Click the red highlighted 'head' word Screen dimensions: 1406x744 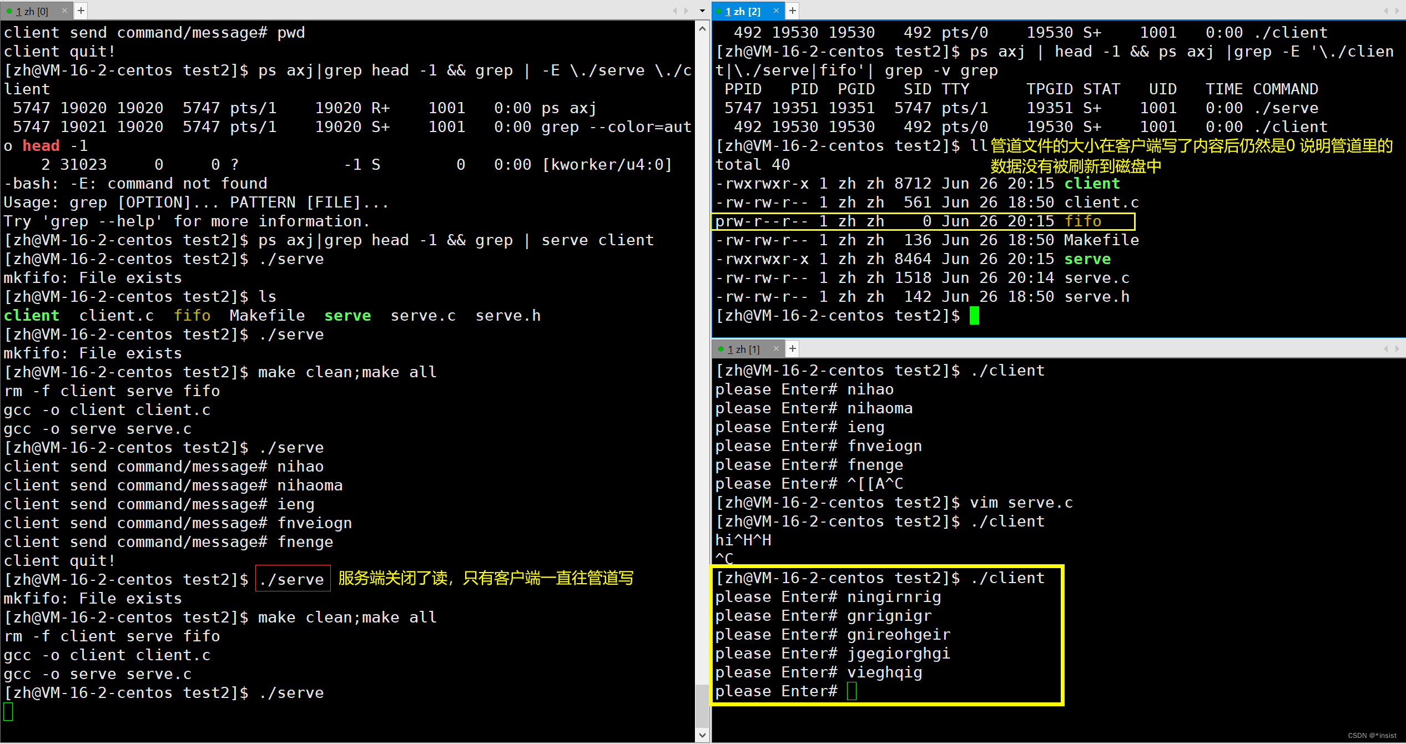point(41,146)
